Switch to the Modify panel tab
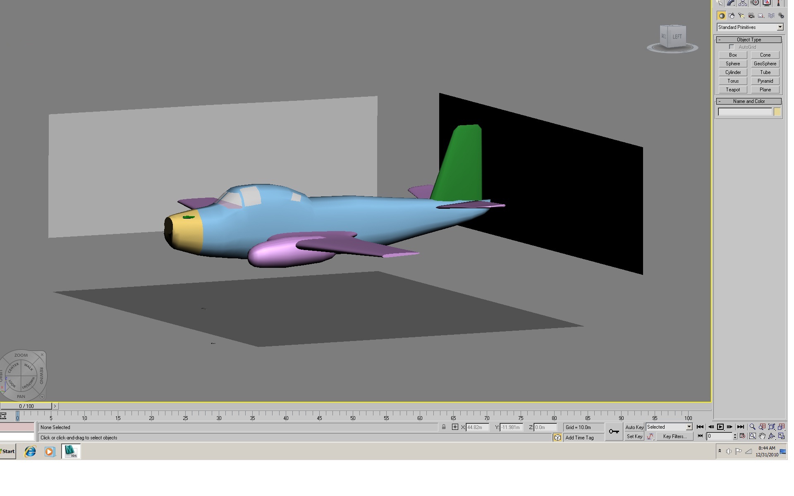Image resolution: width=794 pixels, height=496 pixels. pos(731,3)
